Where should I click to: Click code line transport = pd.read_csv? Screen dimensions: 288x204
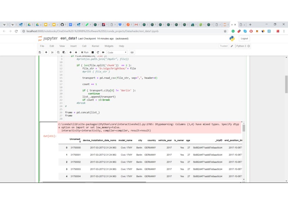click(x=120, y=78)
